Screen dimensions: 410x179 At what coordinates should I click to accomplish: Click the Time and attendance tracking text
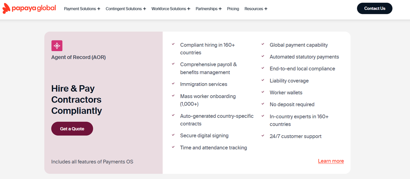(214, 148)
